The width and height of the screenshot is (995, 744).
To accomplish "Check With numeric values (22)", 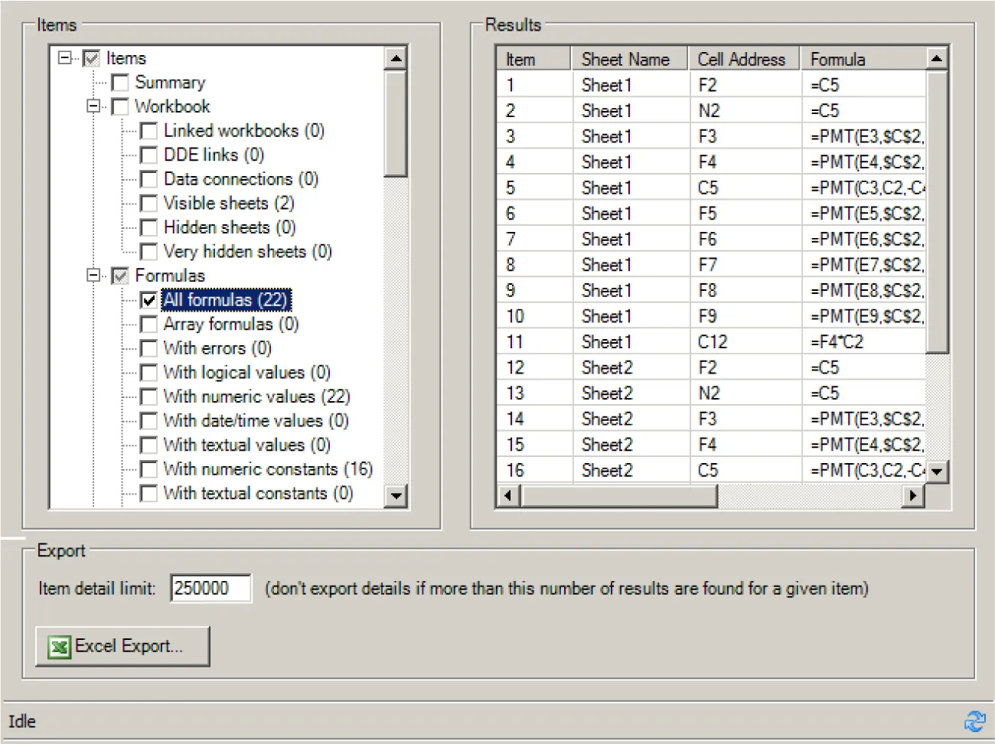I will pos(148,396).
